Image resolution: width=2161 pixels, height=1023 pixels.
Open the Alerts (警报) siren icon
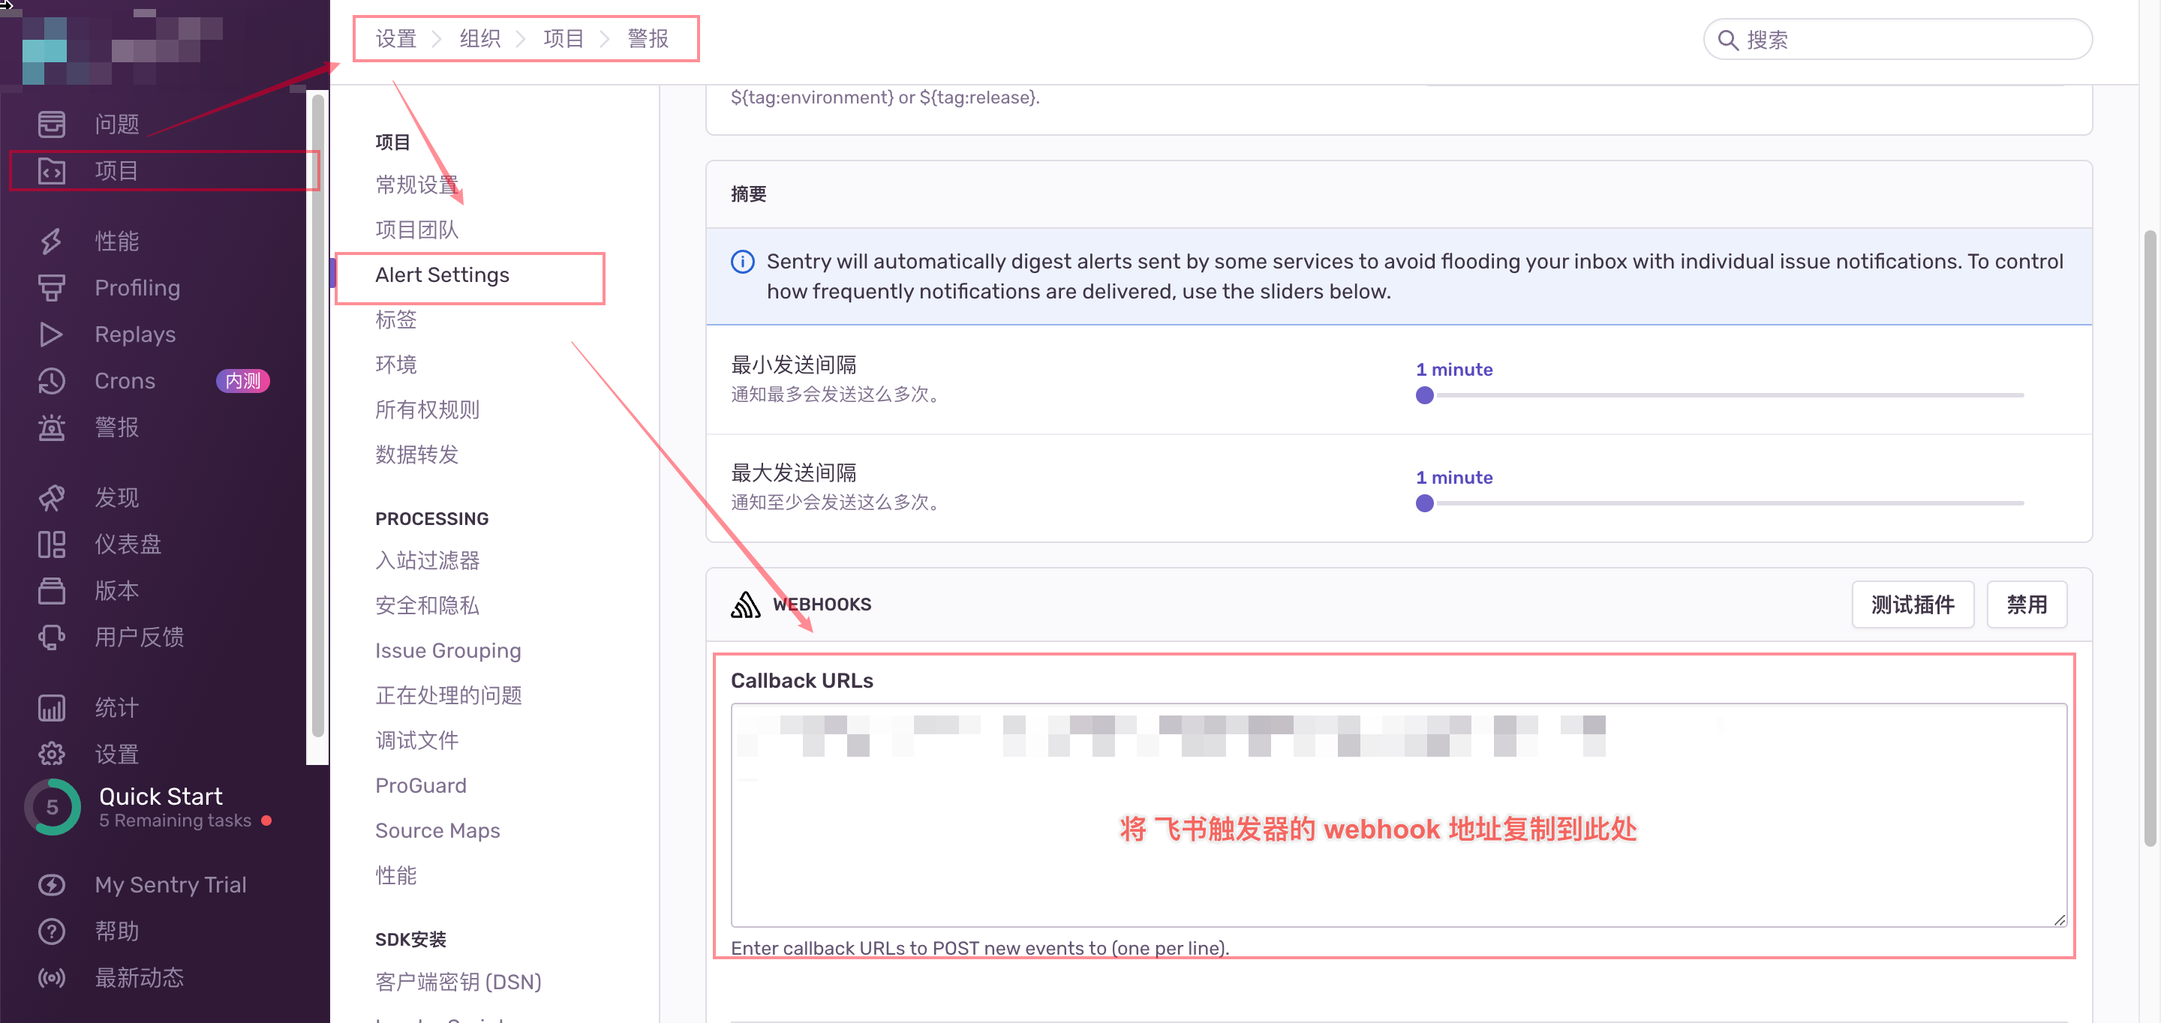[51, 427]
